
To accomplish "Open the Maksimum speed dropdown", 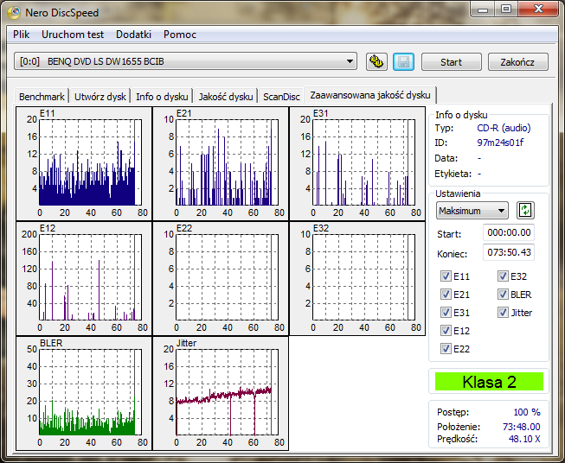I will point(472,211).
